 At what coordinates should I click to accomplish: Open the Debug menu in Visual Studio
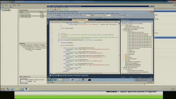73,13
